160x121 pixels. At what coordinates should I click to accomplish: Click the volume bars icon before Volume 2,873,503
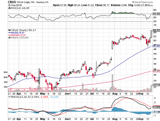(10, 38)
